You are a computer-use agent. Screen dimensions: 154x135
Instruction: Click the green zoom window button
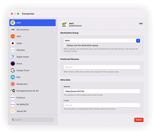(18, 14)
